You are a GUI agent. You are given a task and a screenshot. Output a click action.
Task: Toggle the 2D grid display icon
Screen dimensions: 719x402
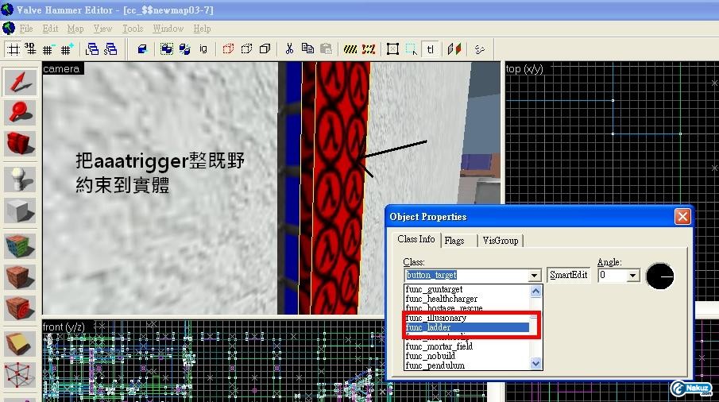pyautogui.click(x=14, y=49)
